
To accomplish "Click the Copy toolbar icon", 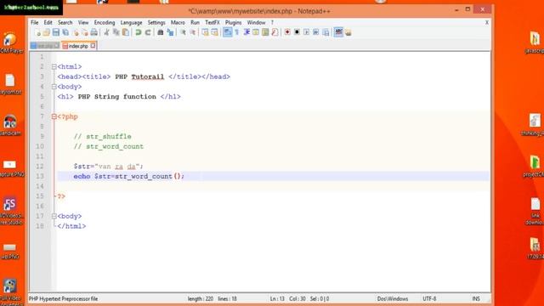I will coord(116,32).
